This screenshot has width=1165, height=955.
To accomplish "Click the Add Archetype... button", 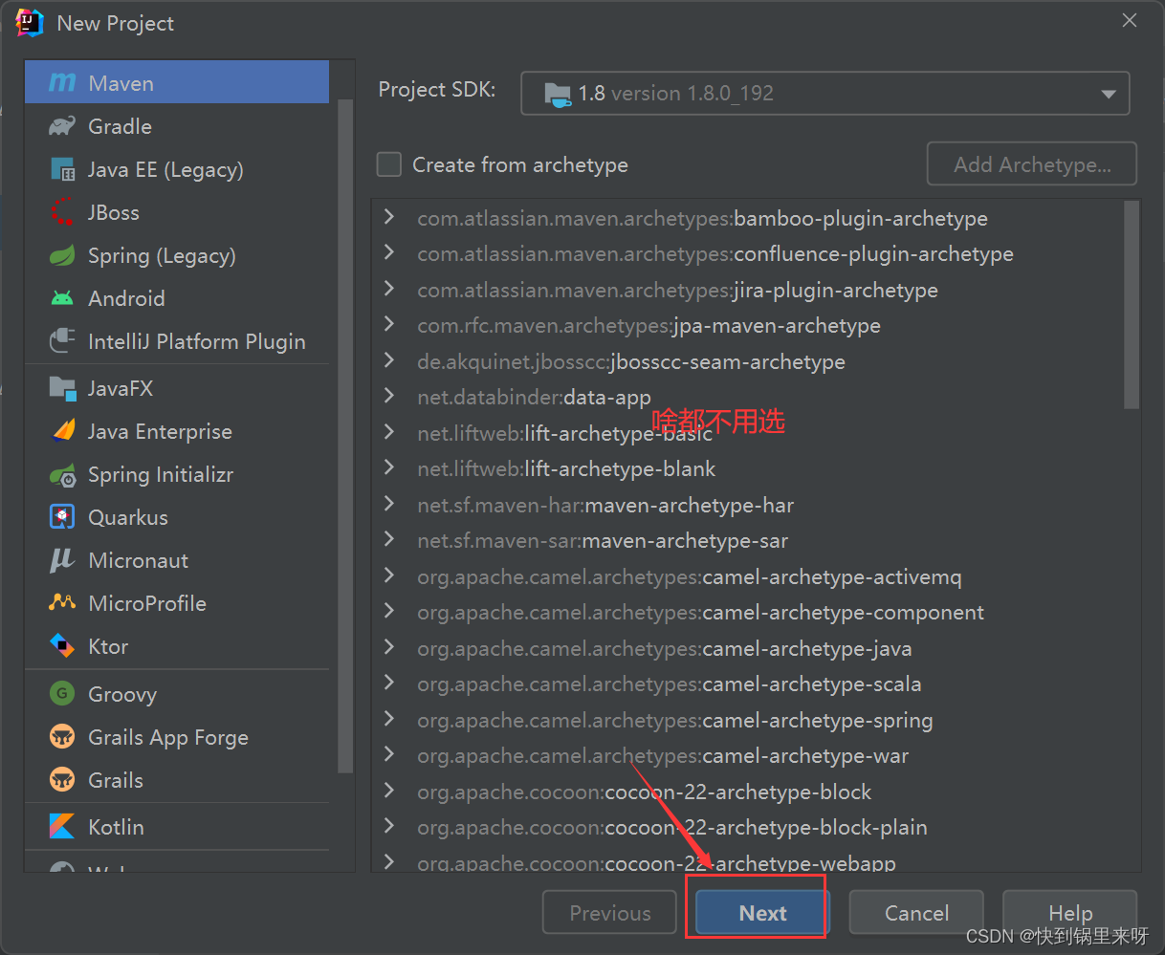I will tap(1032, 164).
